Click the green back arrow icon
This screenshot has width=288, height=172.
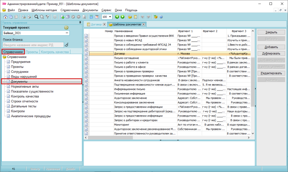(117, 17)
